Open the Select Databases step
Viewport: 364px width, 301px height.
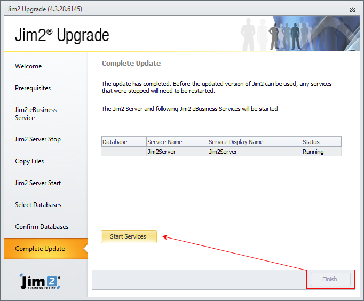pos(38,205)
